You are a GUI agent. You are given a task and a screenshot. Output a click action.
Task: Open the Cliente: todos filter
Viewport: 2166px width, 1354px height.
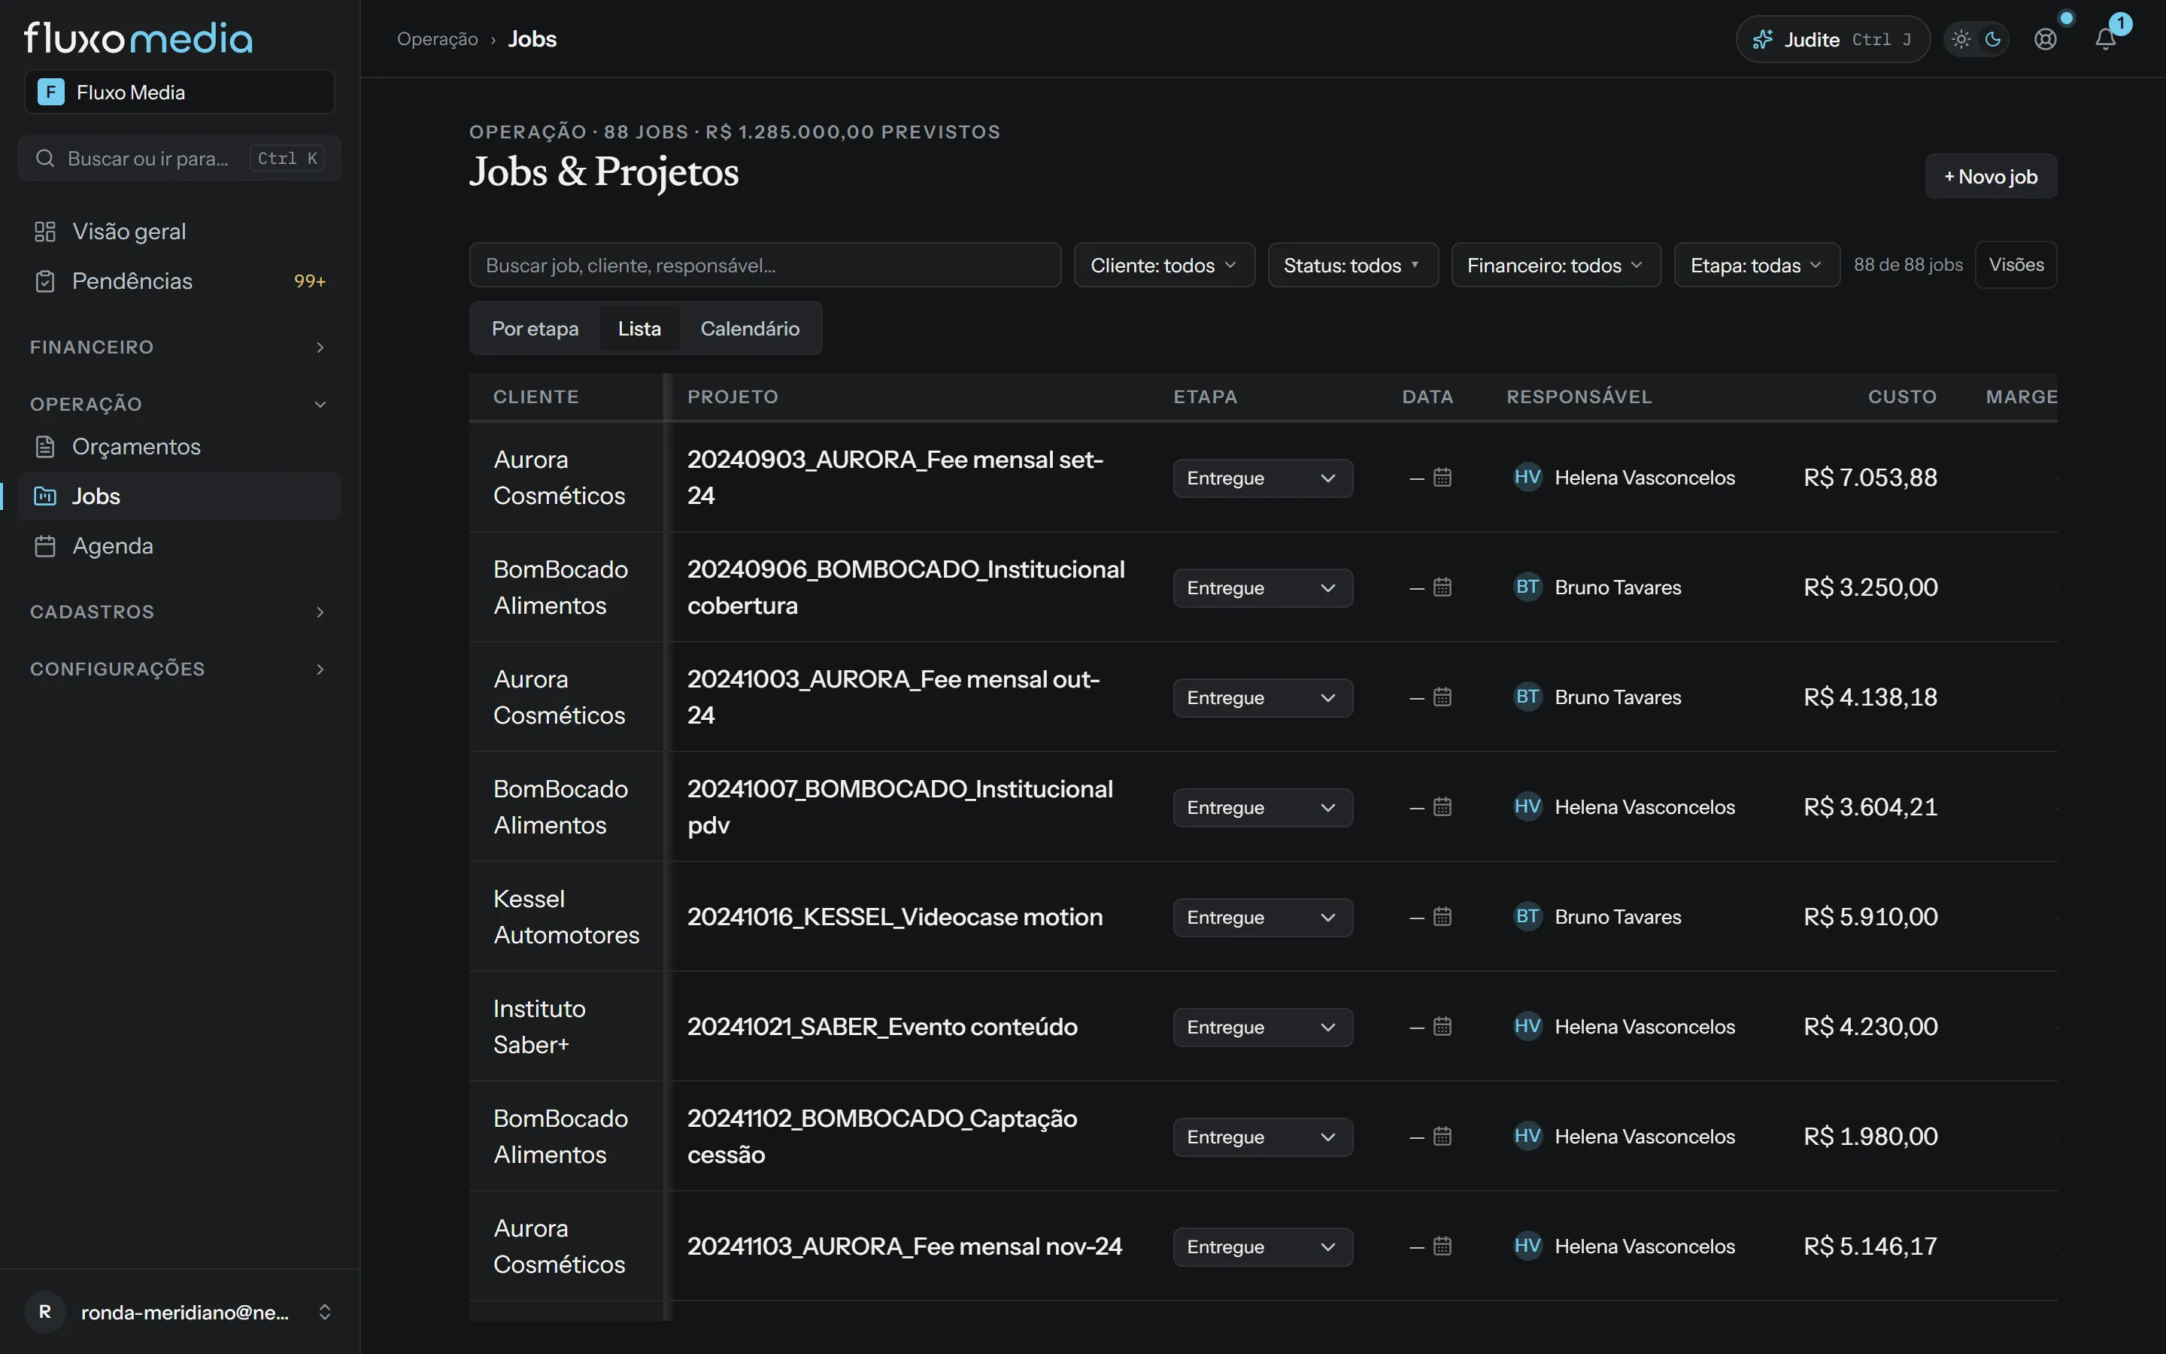1164,265
